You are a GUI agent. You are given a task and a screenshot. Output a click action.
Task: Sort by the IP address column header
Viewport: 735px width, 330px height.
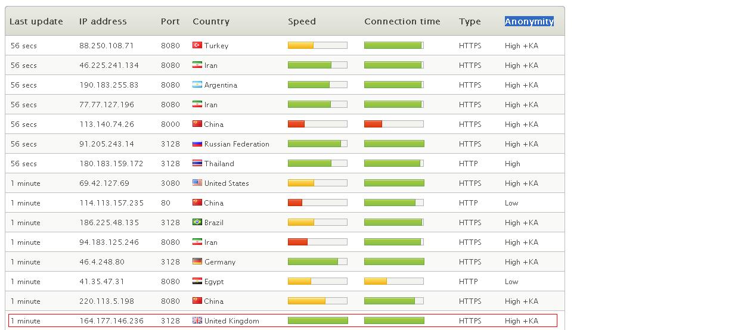[103, 21]
